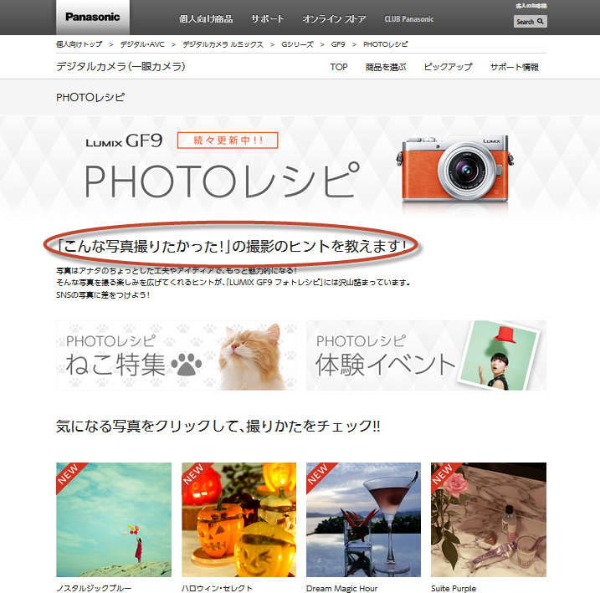Select the TOP tab
The height and width of the screenshot is (593, 600).
point(339,67)
